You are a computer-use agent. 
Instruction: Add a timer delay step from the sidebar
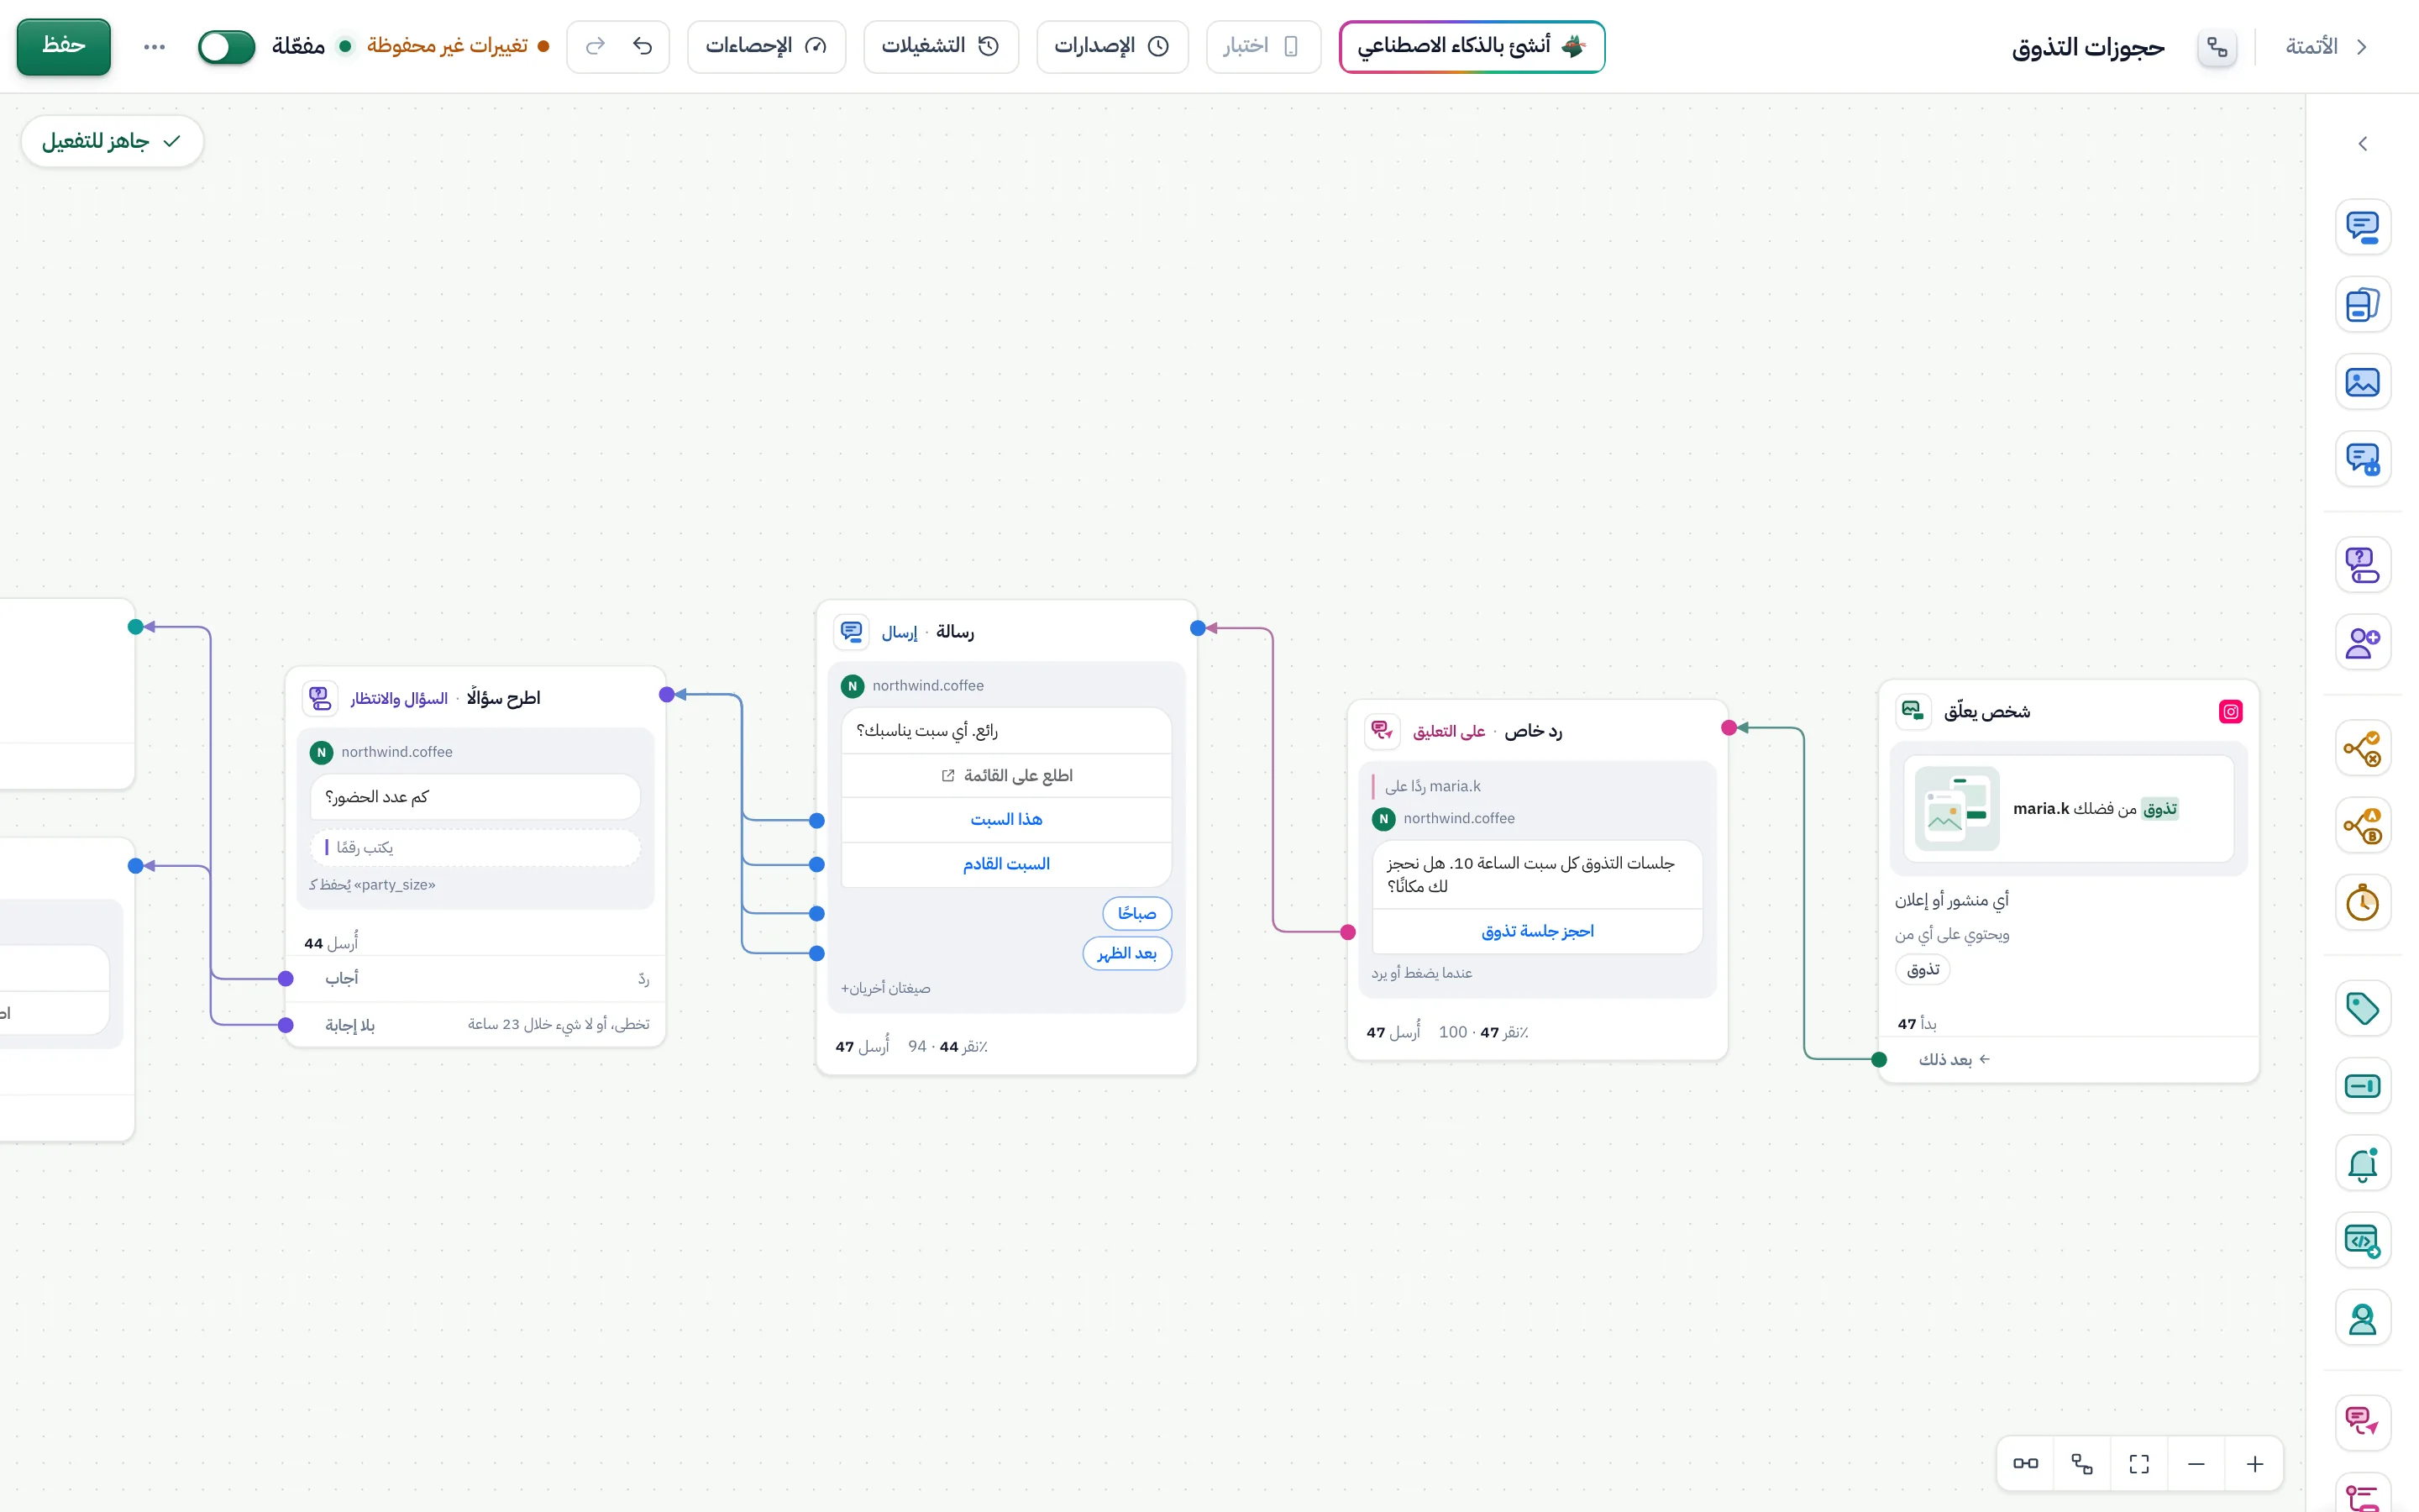pyautogui.click(x=2362, y=903)
